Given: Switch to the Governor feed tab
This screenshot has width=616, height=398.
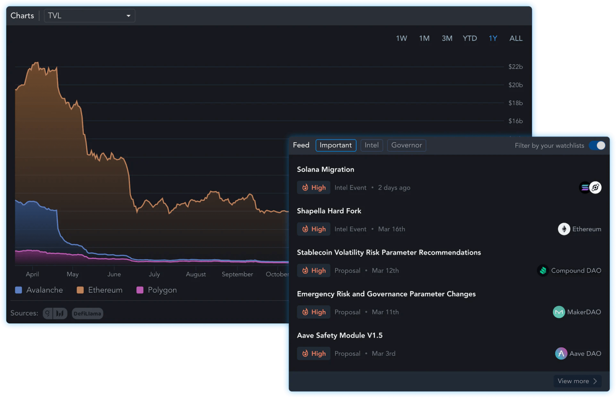Looking at the screenshot, I should (x=406, y=145).
